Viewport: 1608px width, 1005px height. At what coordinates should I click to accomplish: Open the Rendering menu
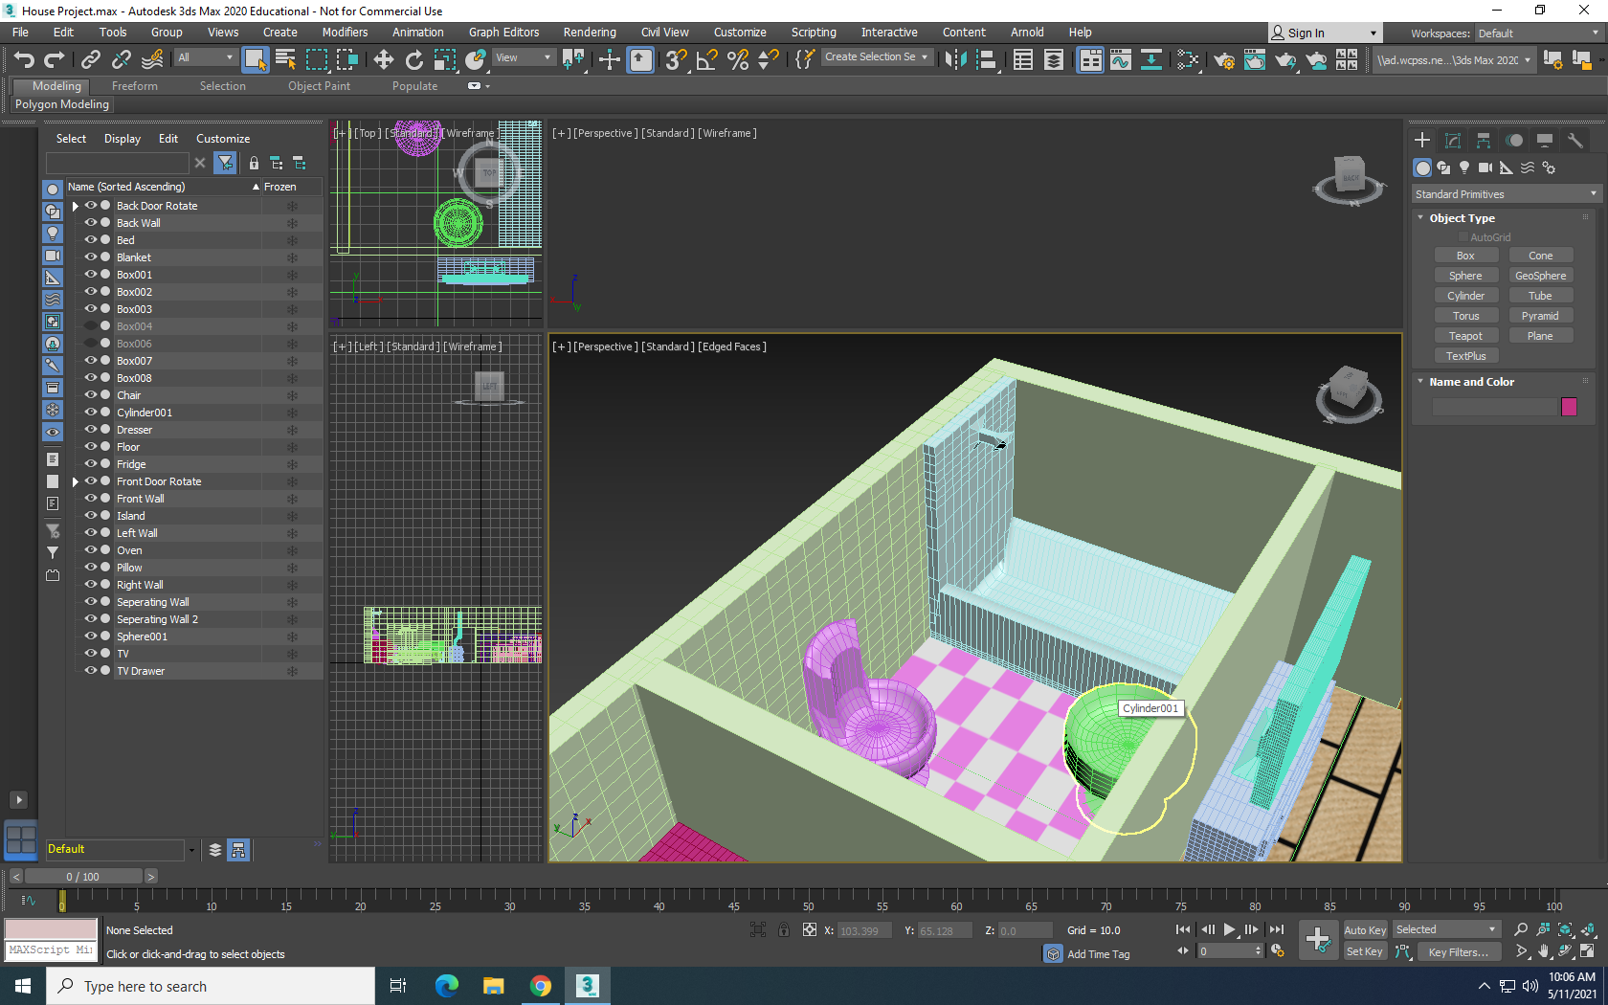[590, 33]
